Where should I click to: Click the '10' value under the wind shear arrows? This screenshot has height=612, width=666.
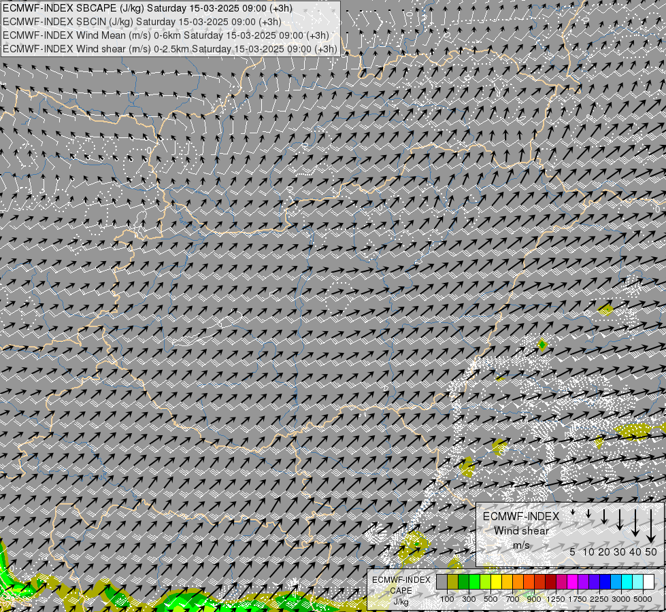588,551
